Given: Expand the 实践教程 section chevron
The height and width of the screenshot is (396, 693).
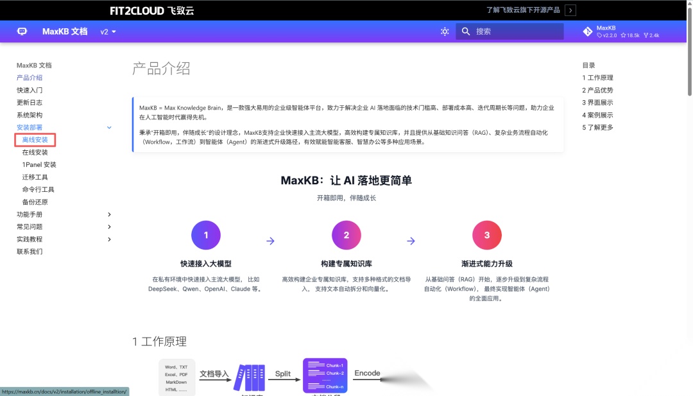Looking at the screenshot, I should click(x=109, y=239).
